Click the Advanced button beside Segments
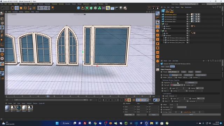The image size is (224, 126). [x=191, y=83]
